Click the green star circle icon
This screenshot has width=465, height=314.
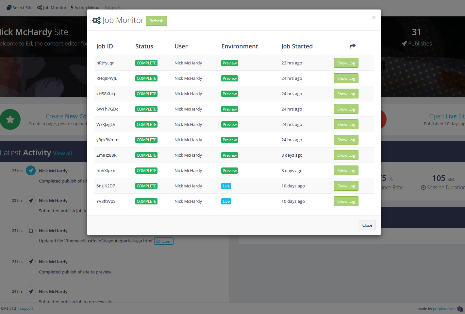click(10, 119)
